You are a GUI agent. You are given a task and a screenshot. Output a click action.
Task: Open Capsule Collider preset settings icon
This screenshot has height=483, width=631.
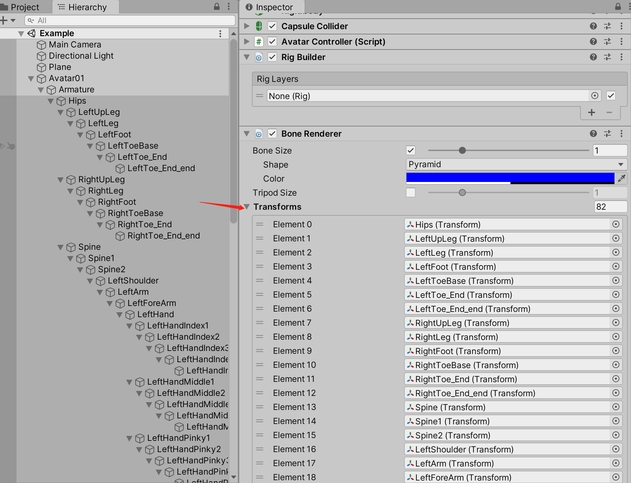pos(607,26)
